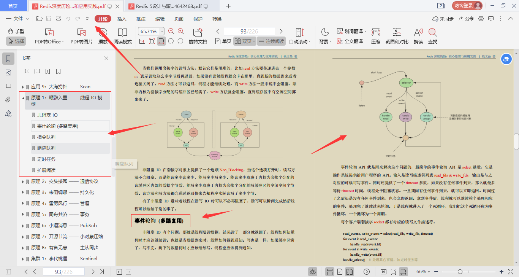This screenshot has width=519, height=277.
Task: Toggle 连续阅读 continuous reading
Action: (x=271, y=41)
